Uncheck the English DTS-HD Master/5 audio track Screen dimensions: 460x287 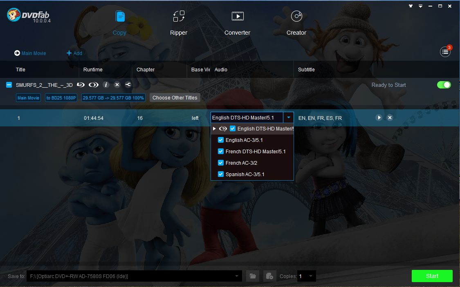233,129
